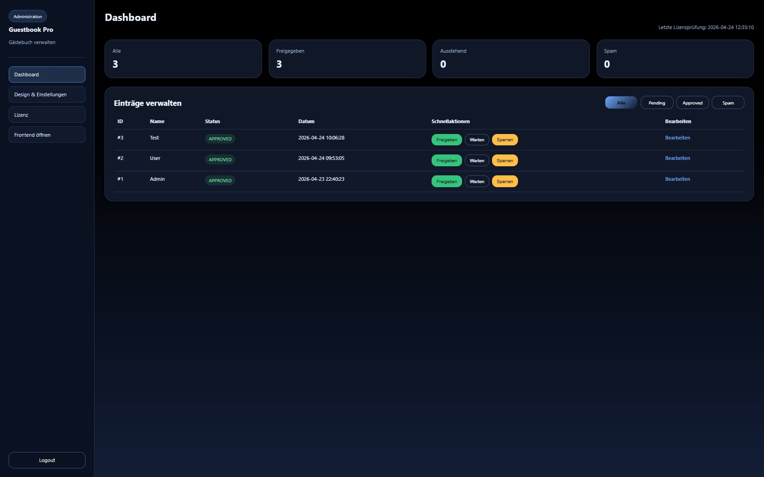Image resolution: width=764 pixels, height=477 pixels.
Task: Click Sperren for entry #3 Test
Action: click(505, 140)
